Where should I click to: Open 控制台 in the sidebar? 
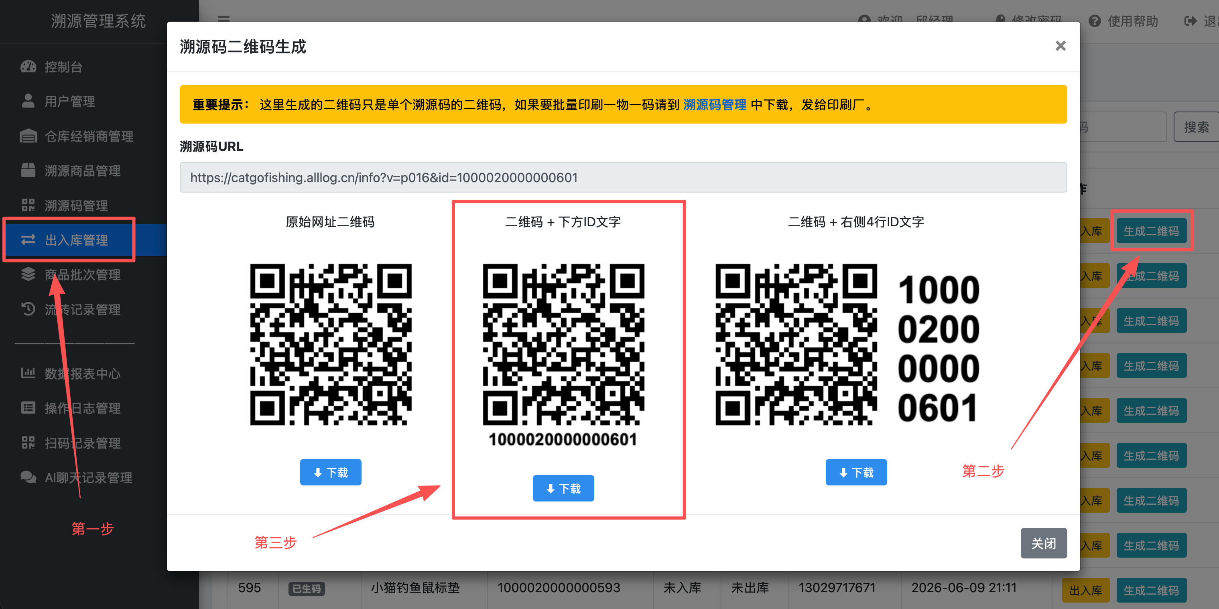tap(63, 67)
